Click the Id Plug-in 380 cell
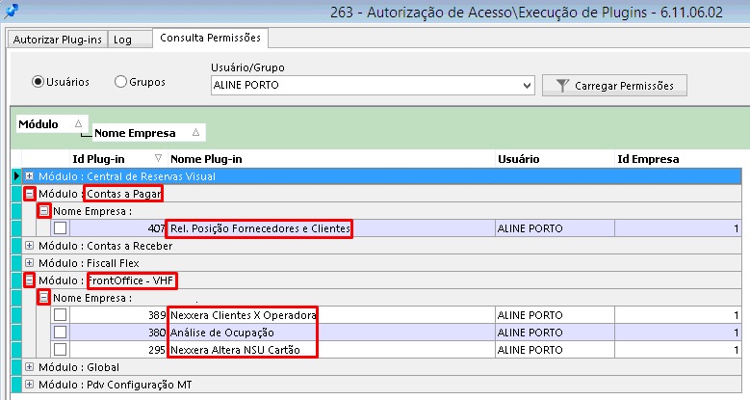Screen dimensions: 750x400 tap(117, 333)
